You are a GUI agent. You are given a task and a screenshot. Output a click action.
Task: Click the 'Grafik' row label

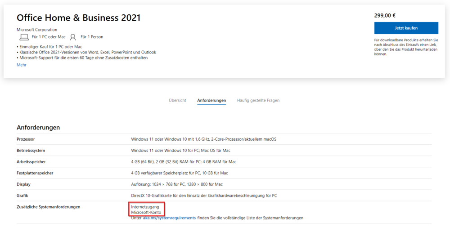[x=23, y=196]
